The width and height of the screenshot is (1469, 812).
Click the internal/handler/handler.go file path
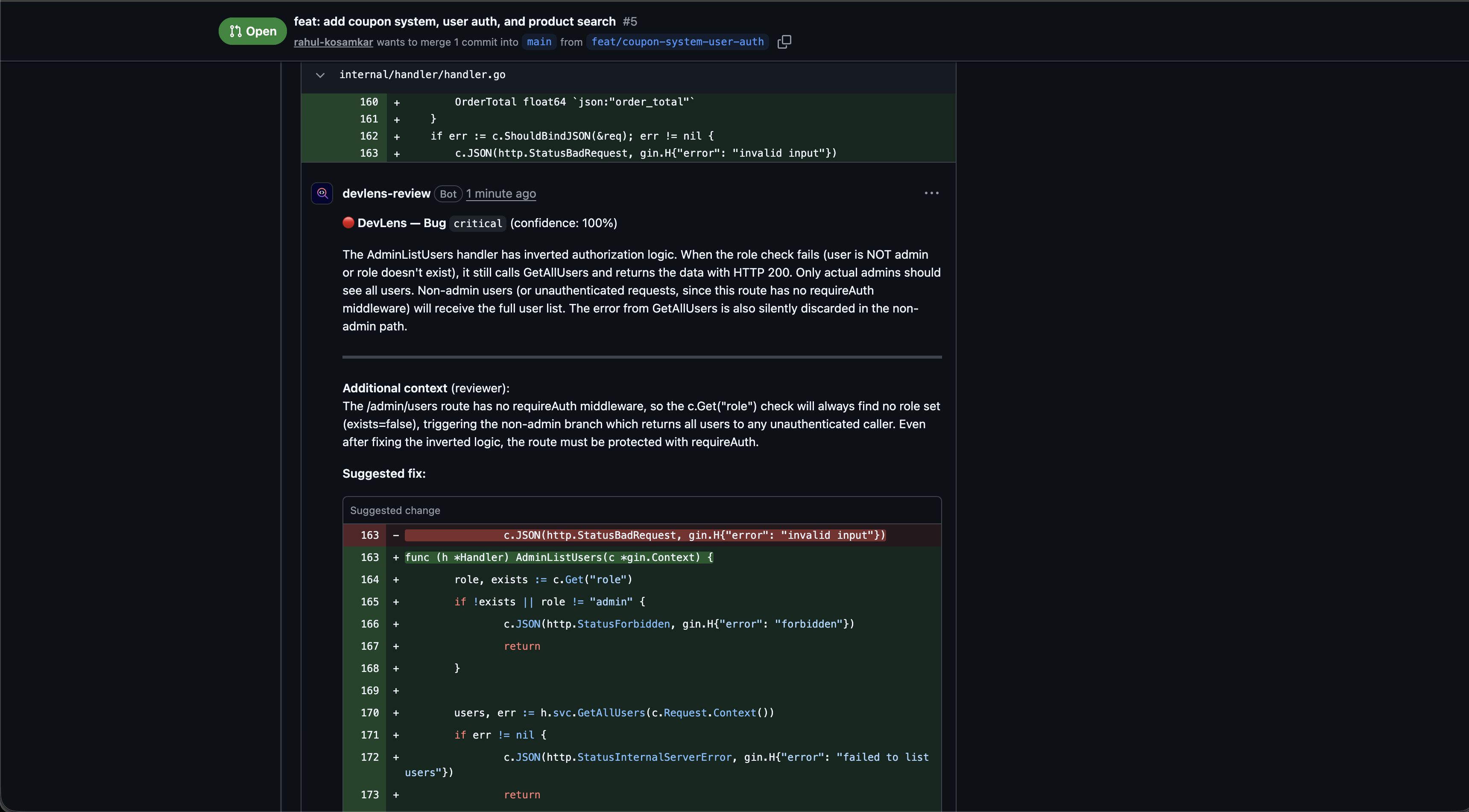[422, 75]
